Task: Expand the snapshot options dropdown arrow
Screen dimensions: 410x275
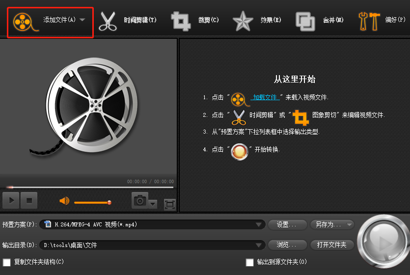Action: point(153,204)
